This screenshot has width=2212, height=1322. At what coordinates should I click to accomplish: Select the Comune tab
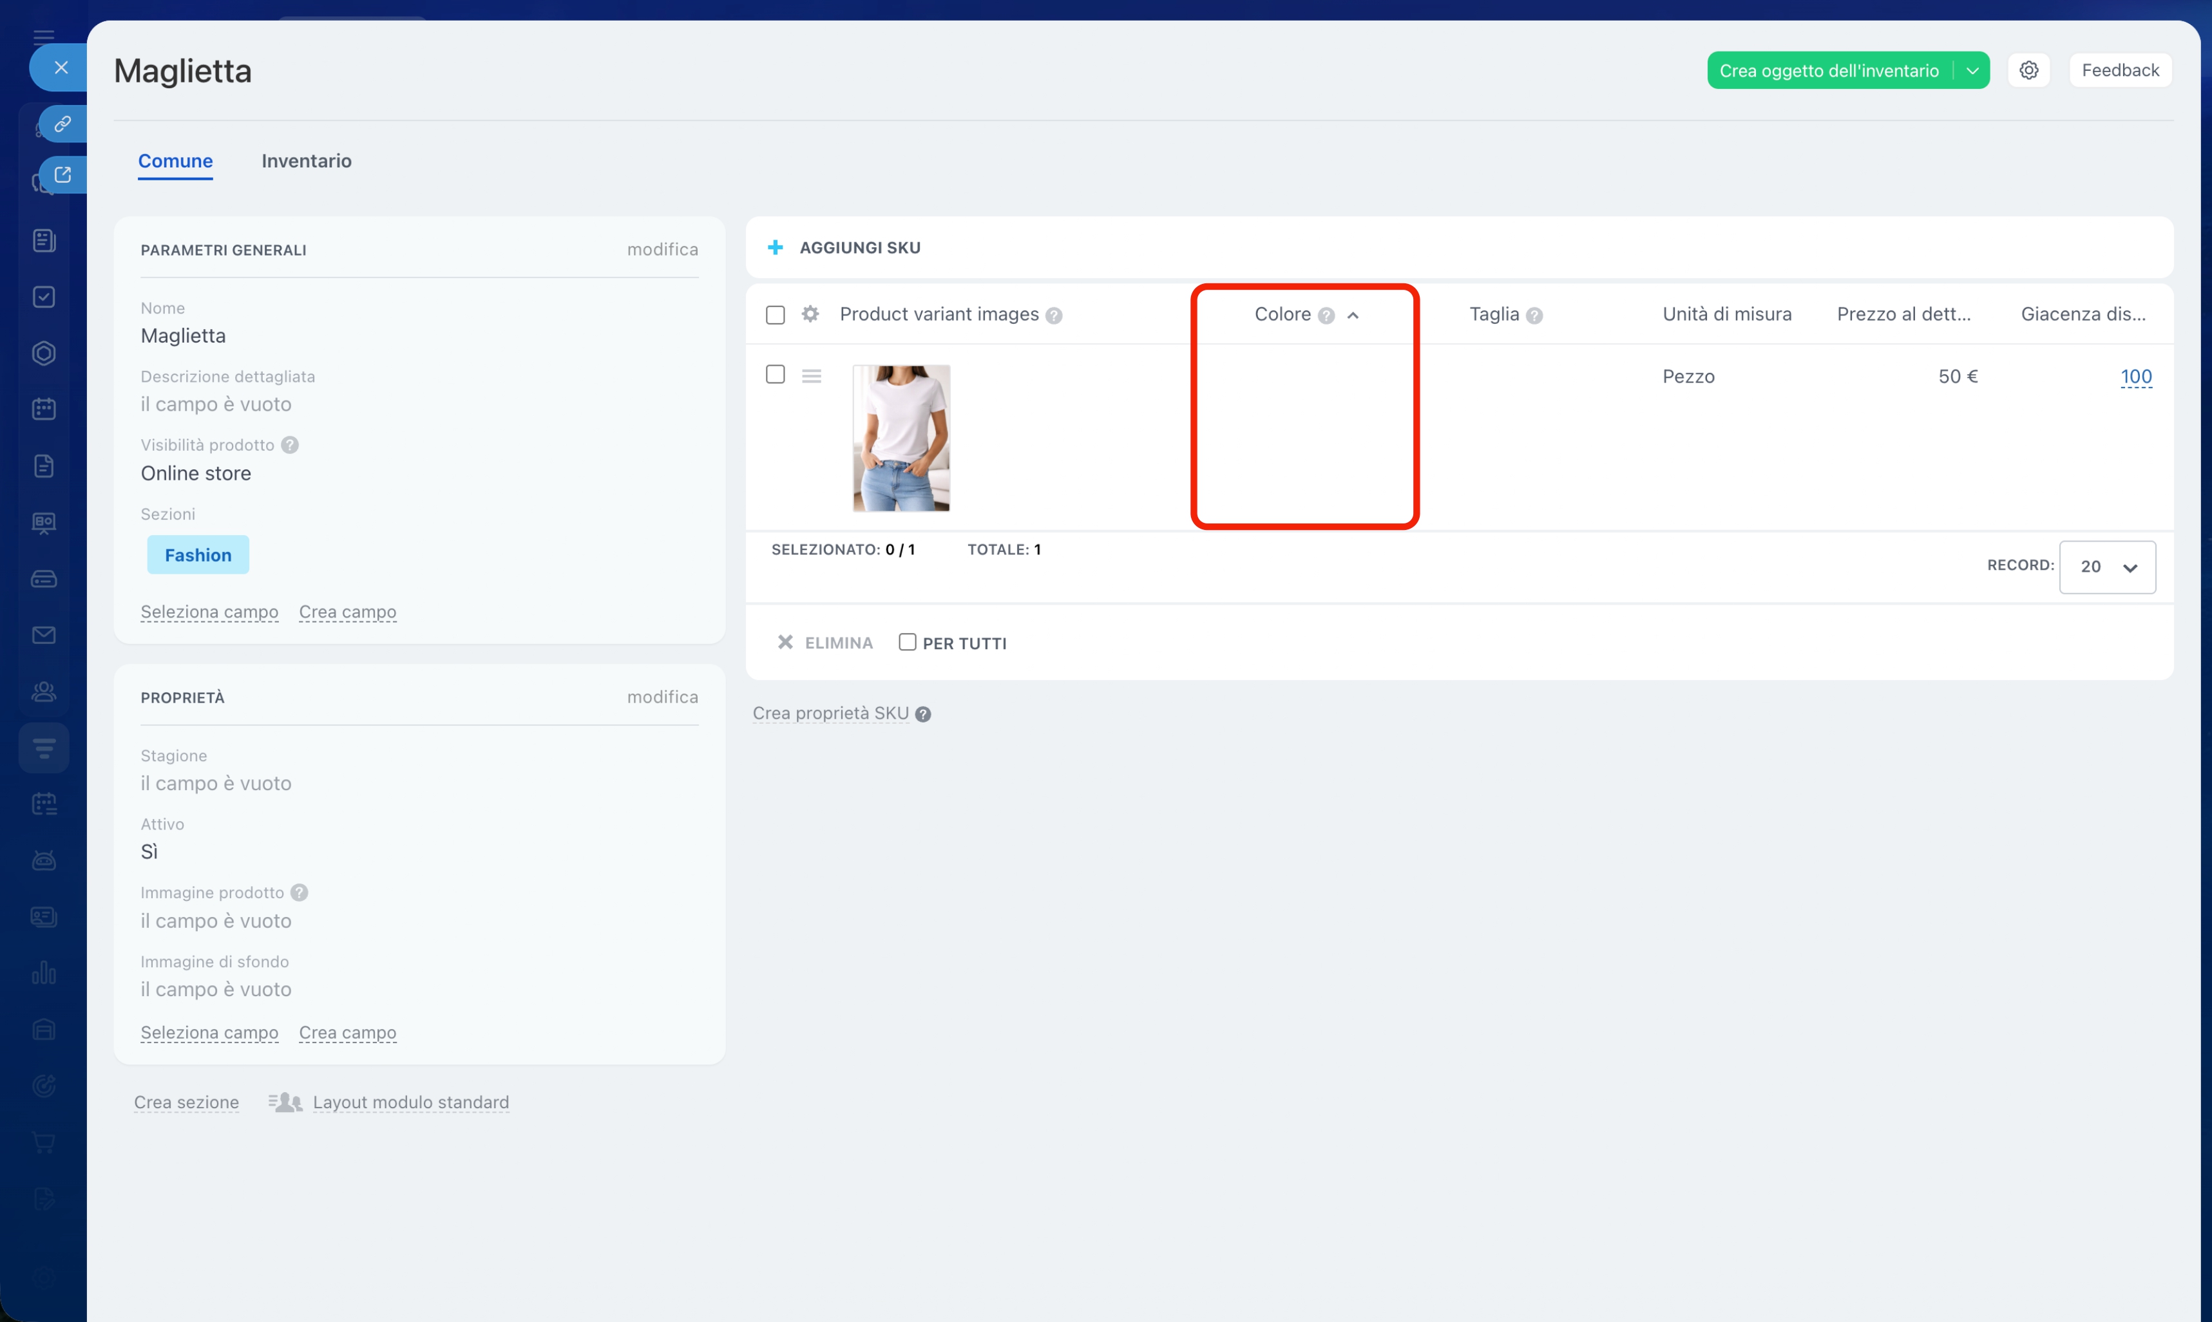pyautogui.click(x=175, y=161)
